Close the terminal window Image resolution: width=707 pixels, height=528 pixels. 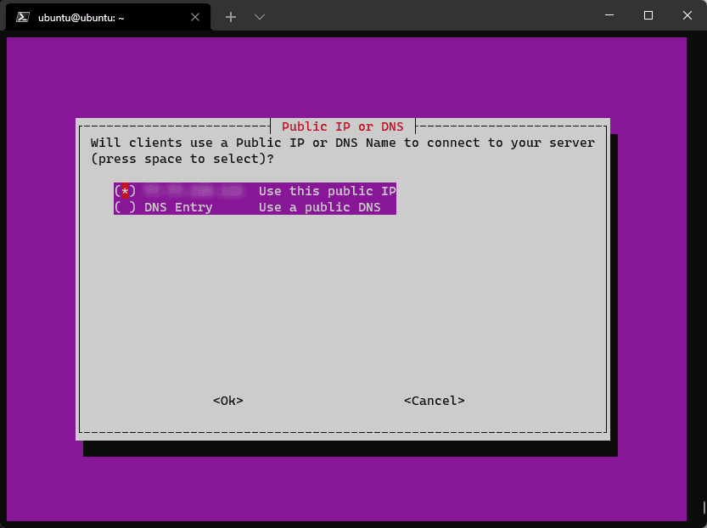click(x=687, y=15)
